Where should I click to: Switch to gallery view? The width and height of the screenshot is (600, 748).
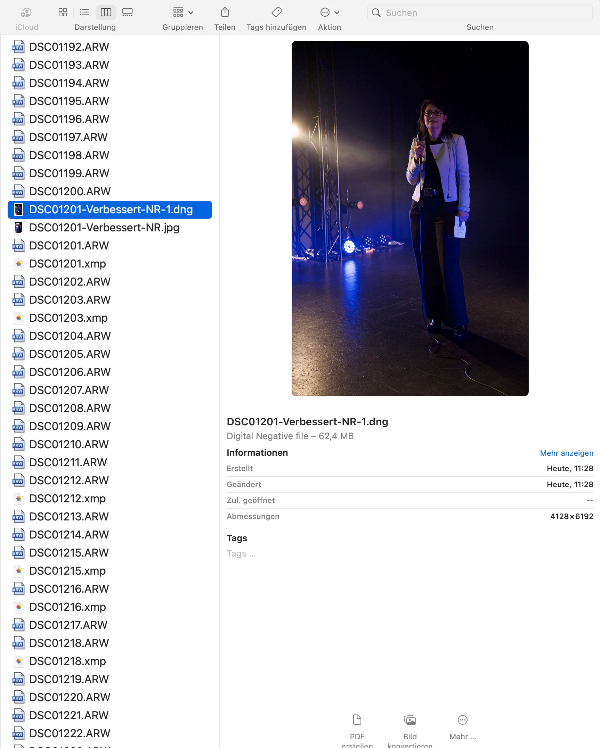point(127,13)
